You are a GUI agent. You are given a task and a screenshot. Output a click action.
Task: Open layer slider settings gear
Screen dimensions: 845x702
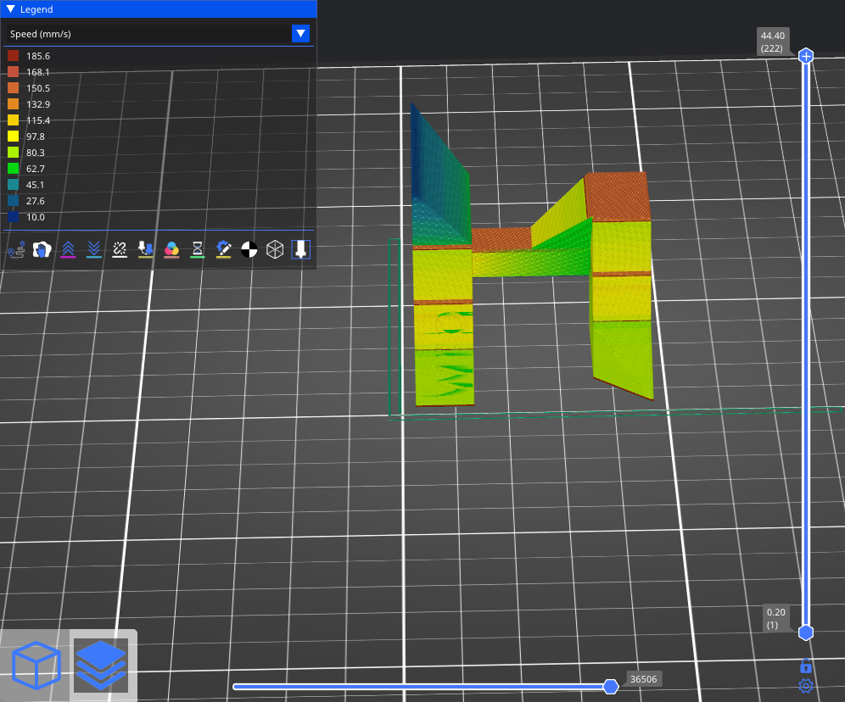click(806, 686)
